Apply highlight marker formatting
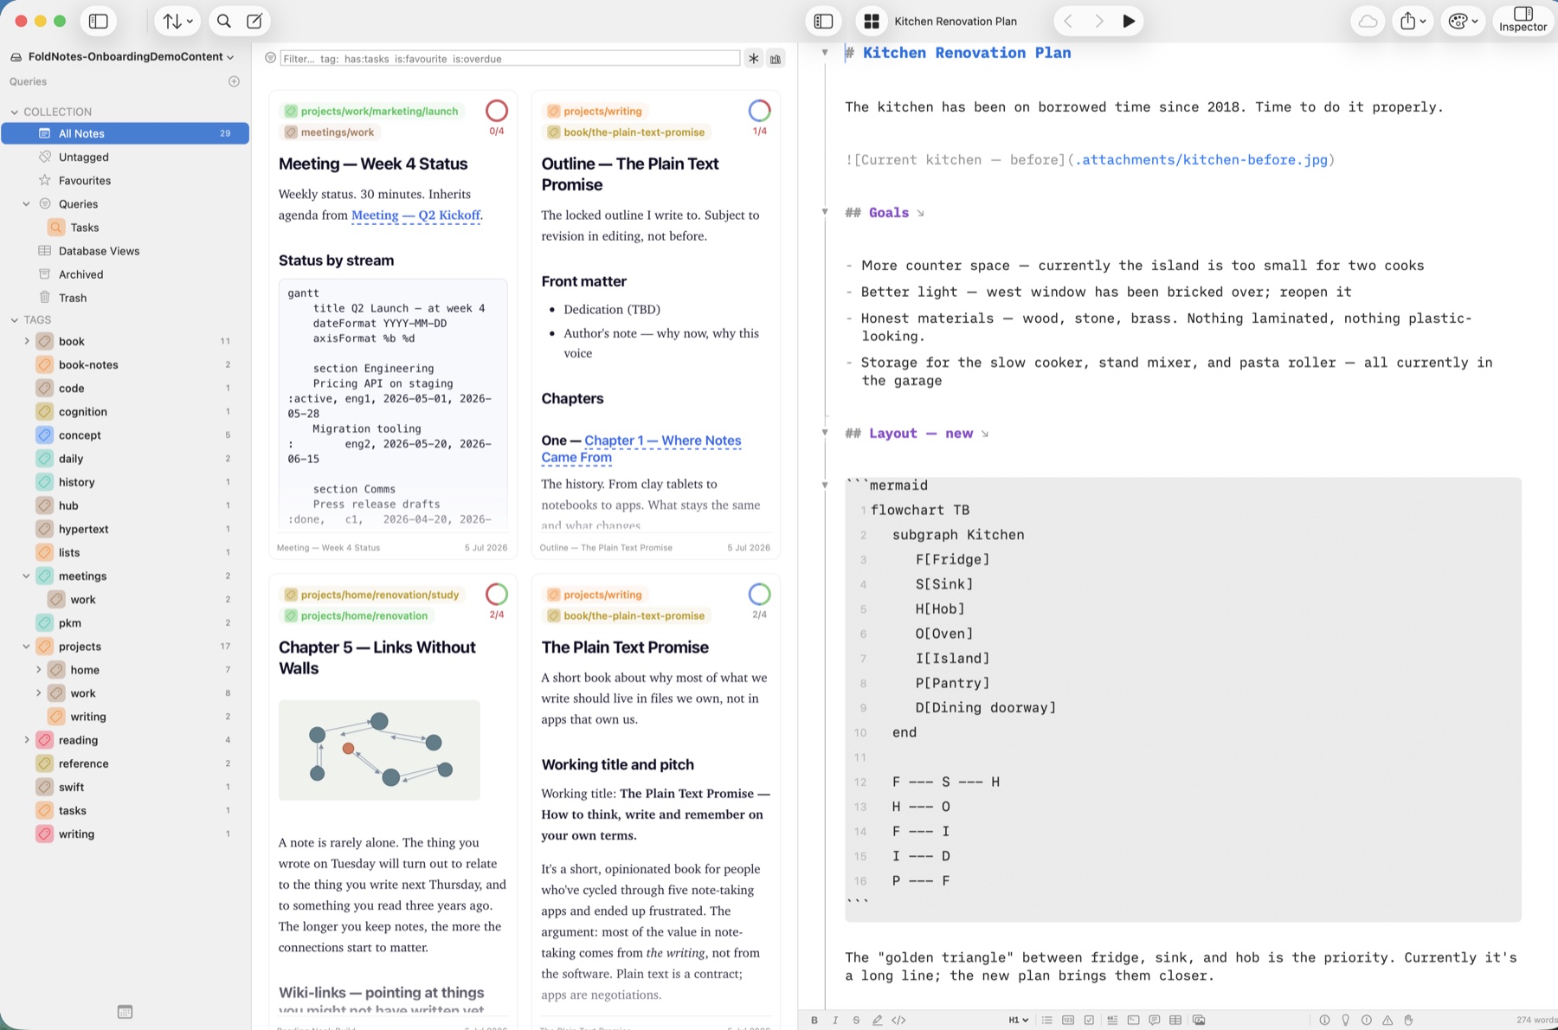The height and width of the screenshot is (1030, 1558). (877, 1020)
